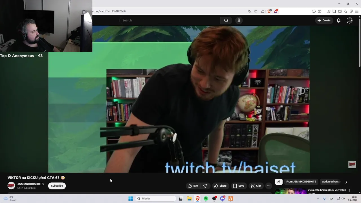Open the JSMMKODDSHOTS channel avatar

coord(11,186)
